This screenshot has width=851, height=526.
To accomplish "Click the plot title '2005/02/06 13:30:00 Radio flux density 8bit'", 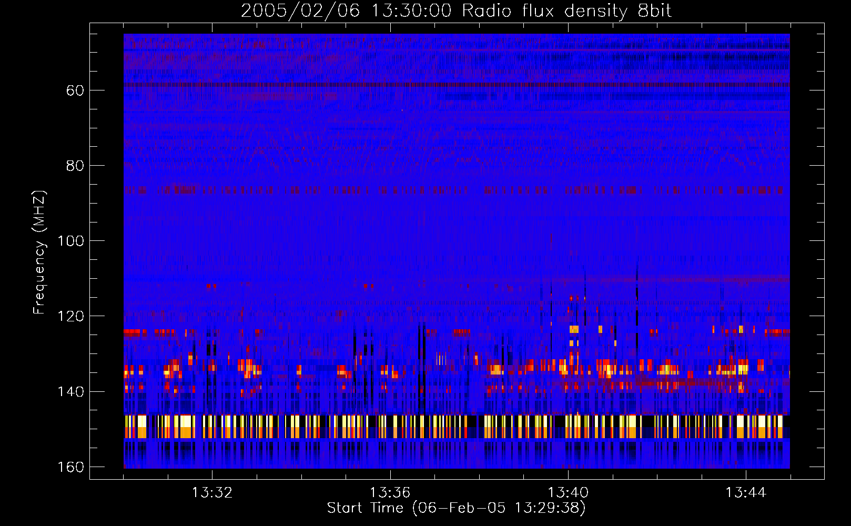I will (x=456, y=11).
